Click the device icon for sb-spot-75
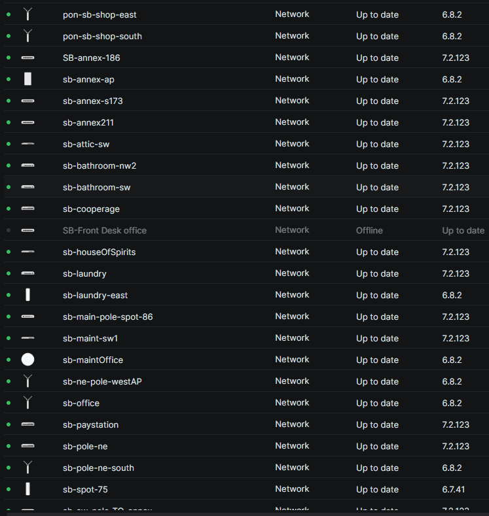The width and height of the screenshot is (489, 516). click(x=27, y=489)
